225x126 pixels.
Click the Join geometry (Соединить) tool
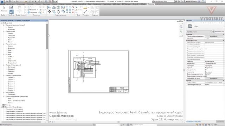pos(33,13)
